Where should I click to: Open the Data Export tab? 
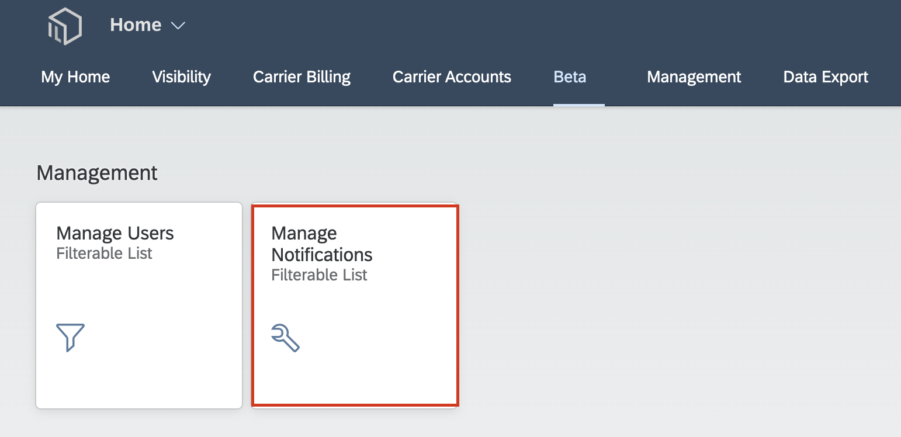click(826, 77)
